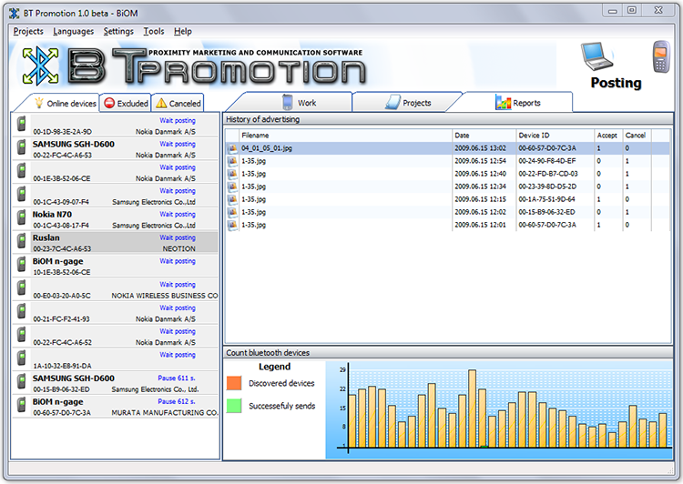Click file icon of 1-35.jpg dated 12:15

(x=233, y=199)
